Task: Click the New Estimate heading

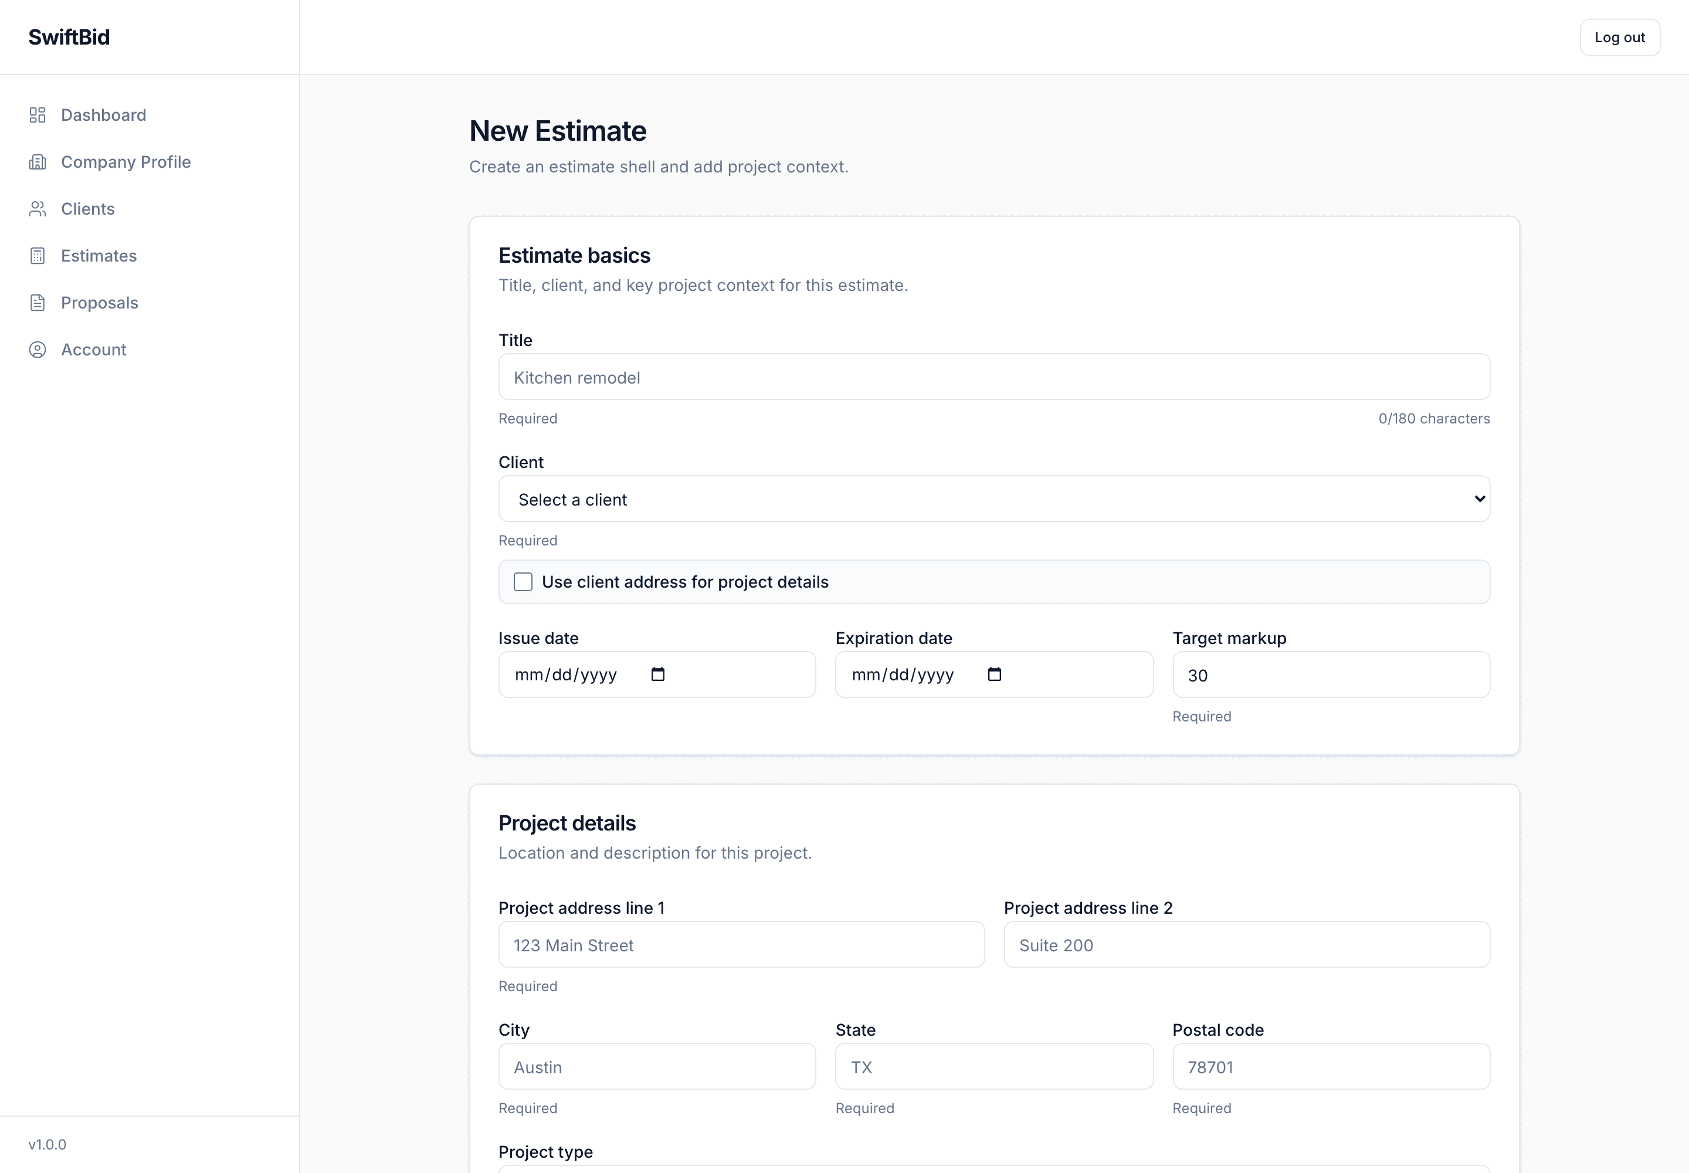Action: pos(558,131)
